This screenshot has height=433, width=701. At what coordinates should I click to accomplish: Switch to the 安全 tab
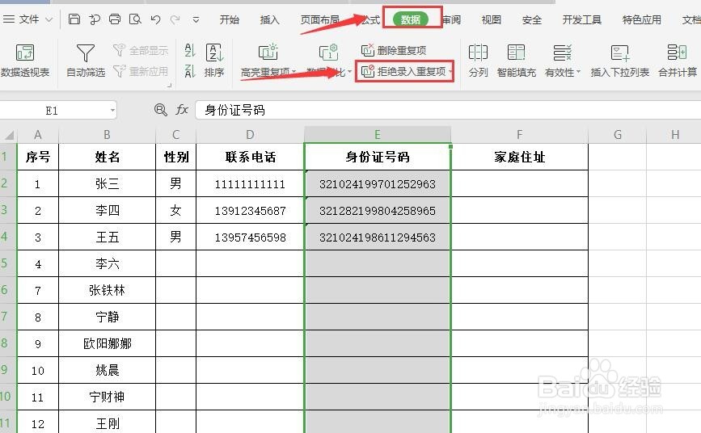pos(531,19)
